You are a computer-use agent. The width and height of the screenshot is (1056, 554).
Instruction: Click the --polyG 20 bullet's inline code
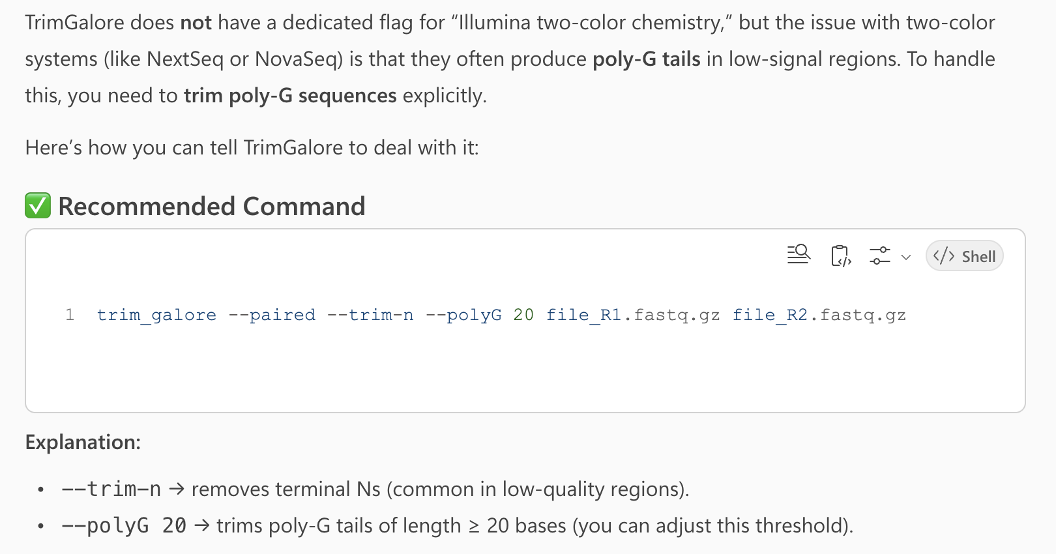(124, 525)
